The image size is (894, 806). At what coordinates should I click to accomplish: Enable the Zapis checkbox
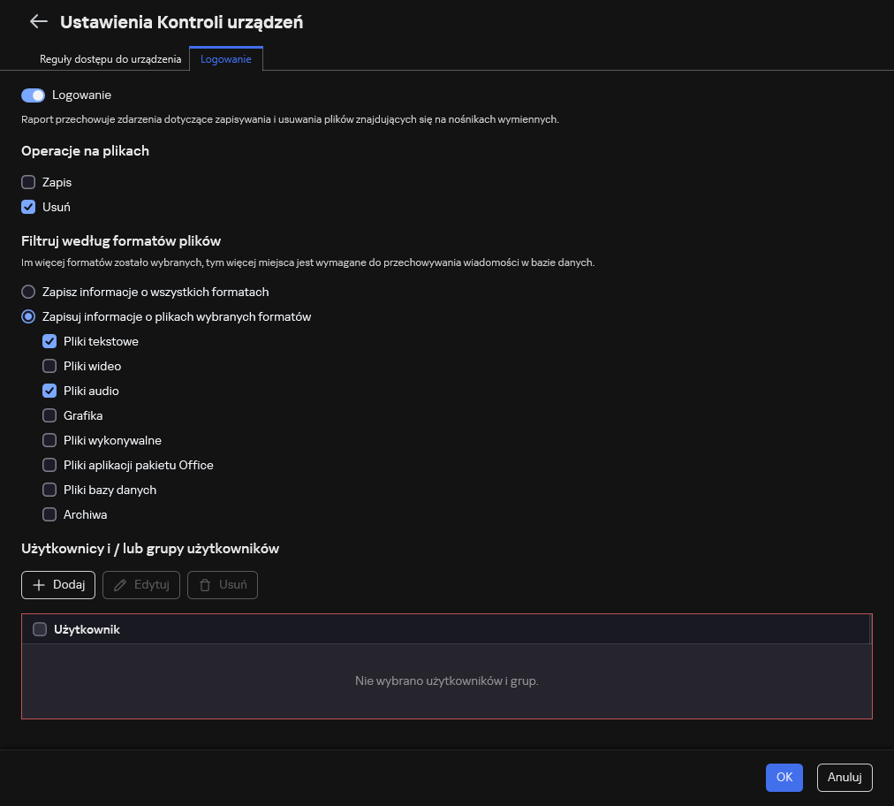pos(28,182)
